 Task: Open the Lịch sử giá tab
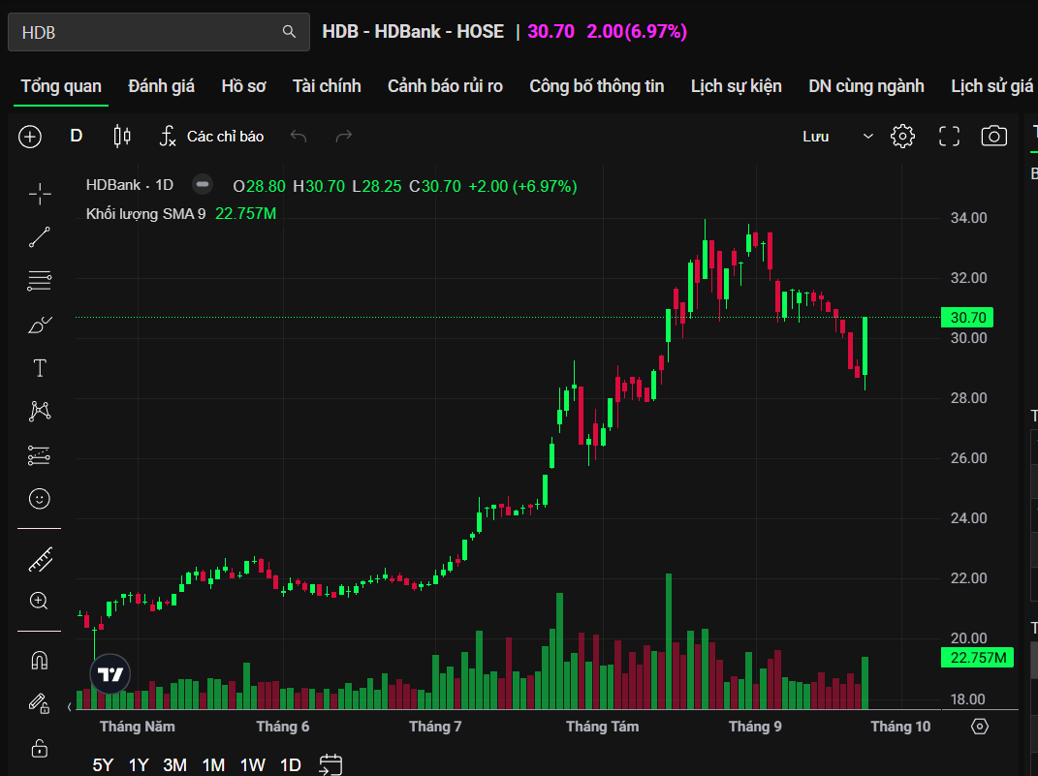[991, 86]
